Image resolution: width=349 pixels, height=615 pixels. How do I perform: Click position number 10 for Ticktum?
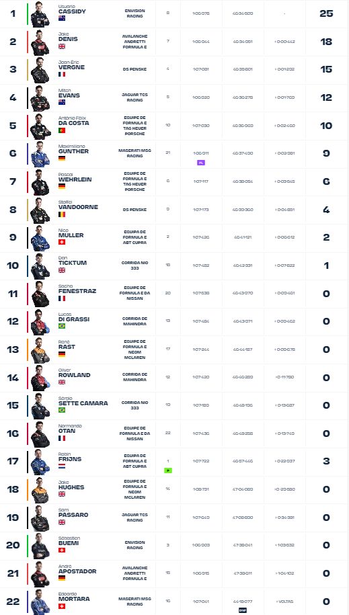13,265
